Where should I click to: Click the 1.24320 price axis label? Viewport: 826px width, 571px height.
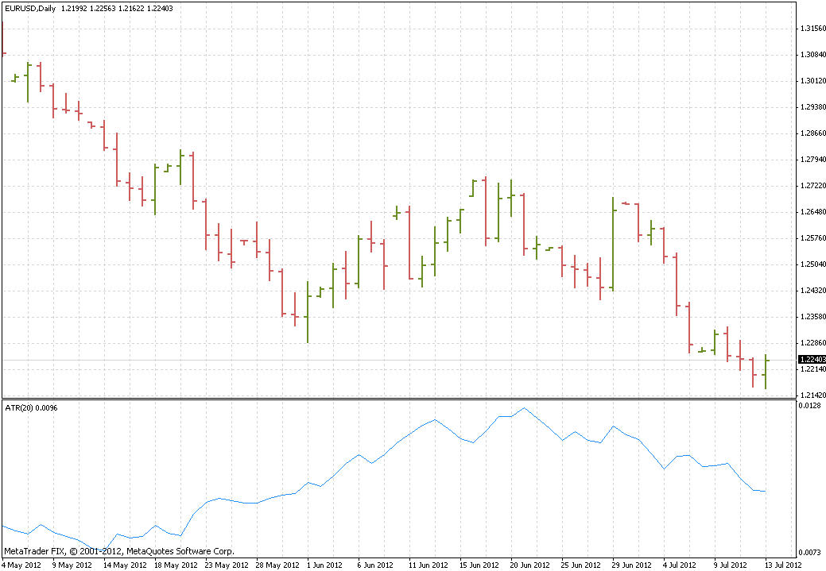click(x=812, y=291)
